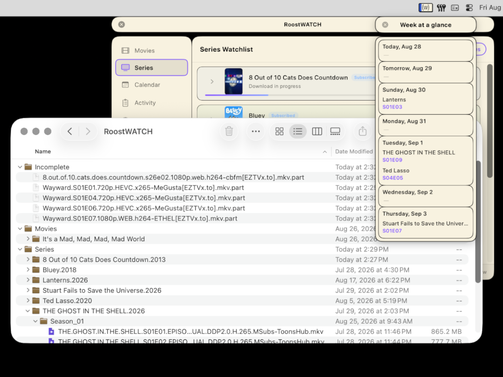Open Stuart Fails to Save the Universe S01E07 entry
The image size is (503, 377).
tap(425, 227)
